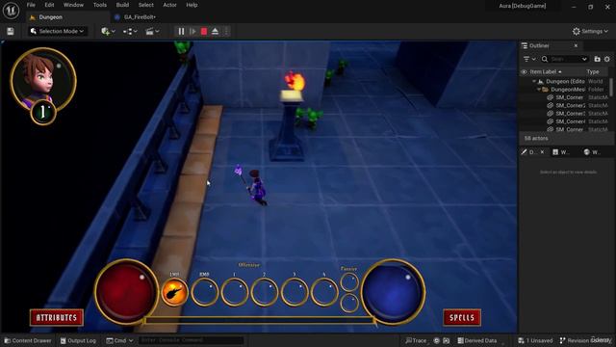The width and height of the screenshot is (616, 347).
Task: Open the Content Drawer
Action: [x=28, y=340]
